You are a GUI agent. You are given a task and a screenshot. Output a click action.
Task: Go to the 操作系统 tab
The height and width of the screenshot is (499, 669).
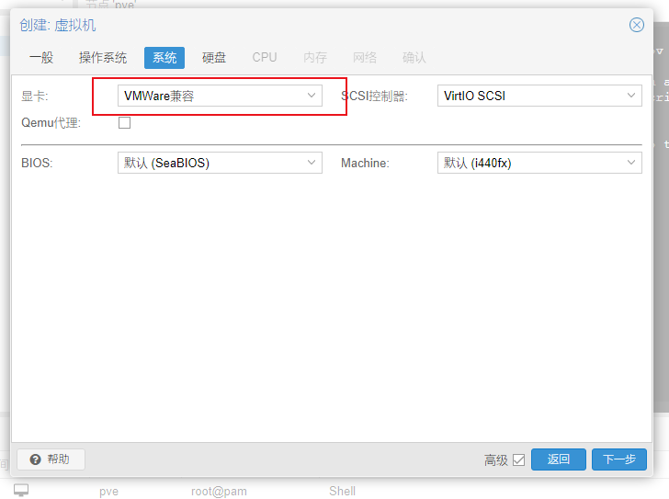[x=103, y=57]
